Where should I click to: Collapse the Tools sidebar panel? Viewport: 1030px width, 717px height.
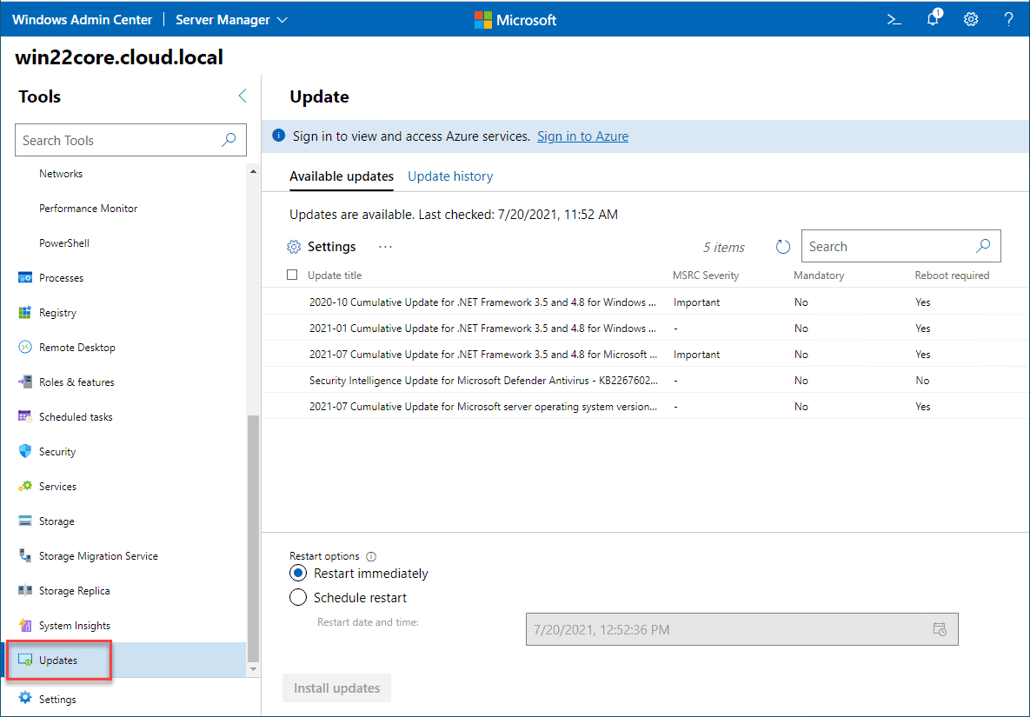pyautogui.click(x=242, y=96)
